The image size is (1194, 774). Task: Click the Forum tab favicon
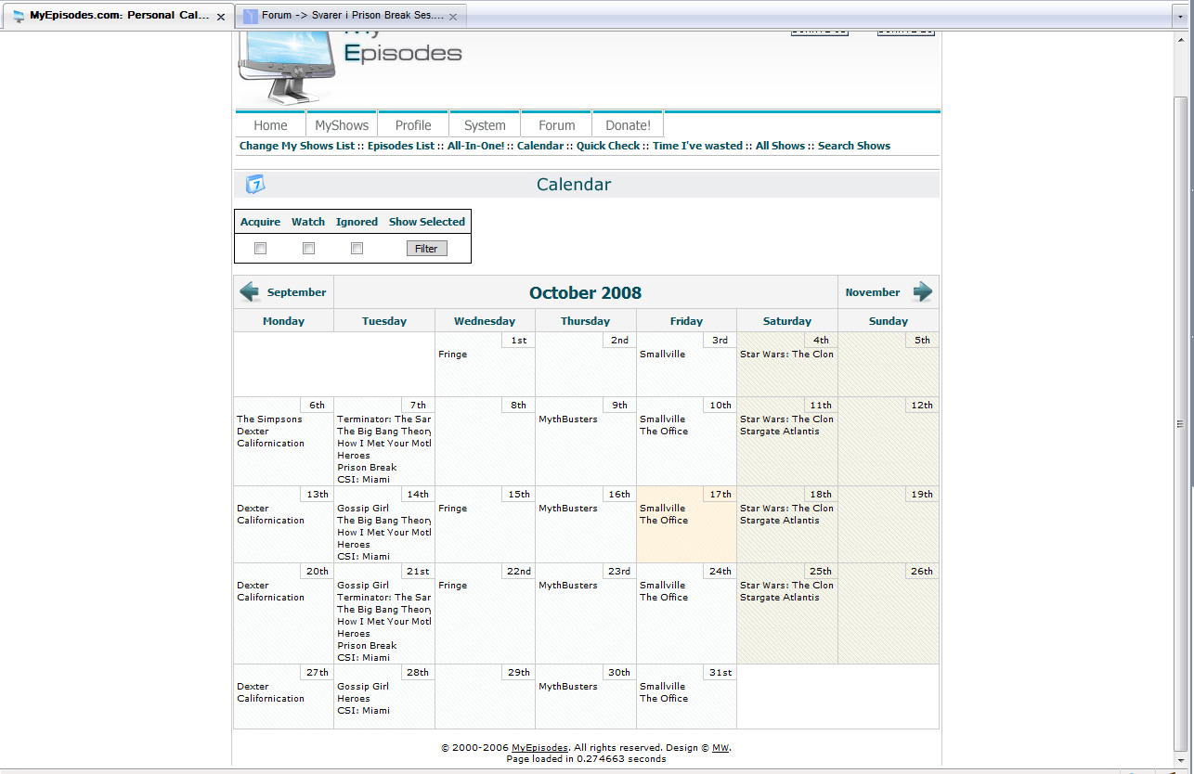click(250, 16)
